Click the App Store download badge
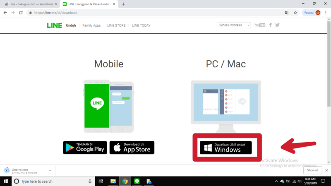The width and height of the screenshot is (331, 186). click(132, 148)
